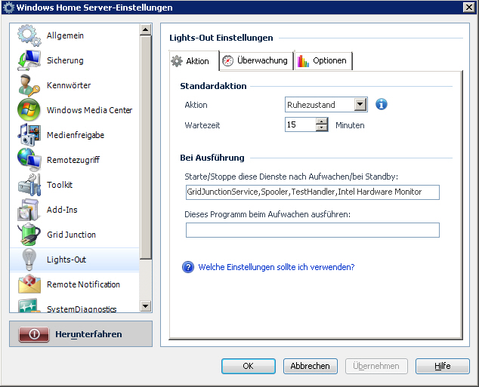Click the sidebar scrollbar thumb
479x387 pixels.
coord(145,148)
